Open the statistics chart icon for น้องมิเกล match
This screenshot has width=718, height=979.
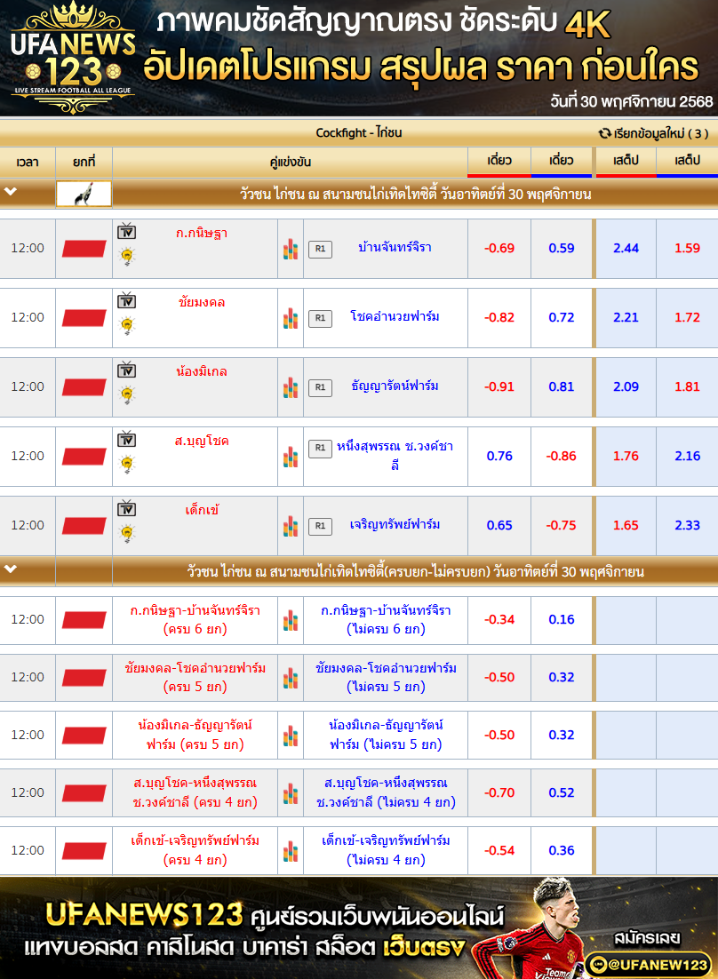point(291,387)
